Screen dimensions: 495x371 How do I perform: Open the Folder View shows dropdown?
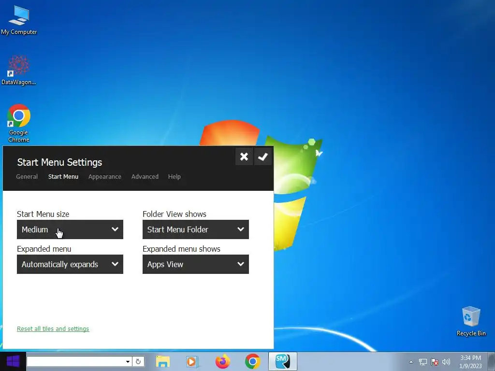click(196, 229)
